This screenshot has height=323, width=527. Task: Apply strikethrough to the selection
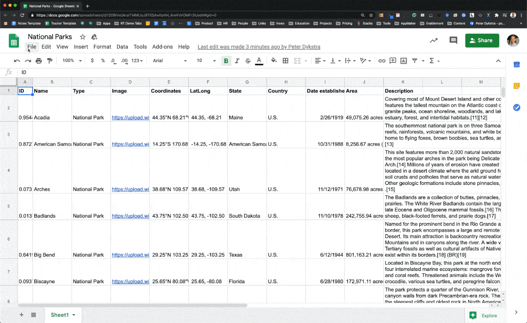(x=248, y=61)
